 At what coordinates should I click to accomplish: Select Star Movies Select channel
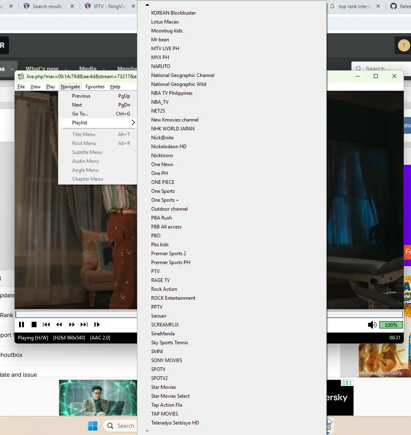pos(170,396)
